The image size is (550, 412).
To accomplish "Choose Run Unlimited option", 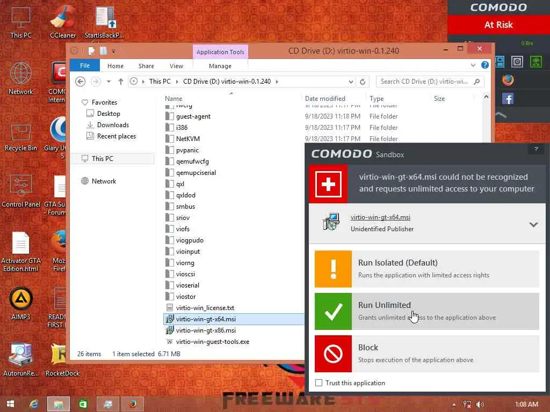I will click(427, 311).
